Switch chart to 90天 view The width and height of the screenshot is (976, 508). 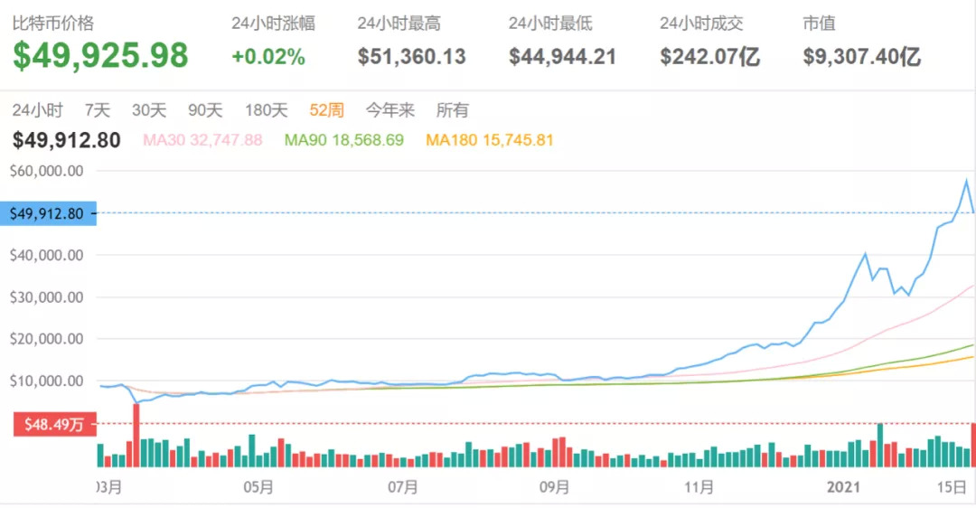coord(205,110)
